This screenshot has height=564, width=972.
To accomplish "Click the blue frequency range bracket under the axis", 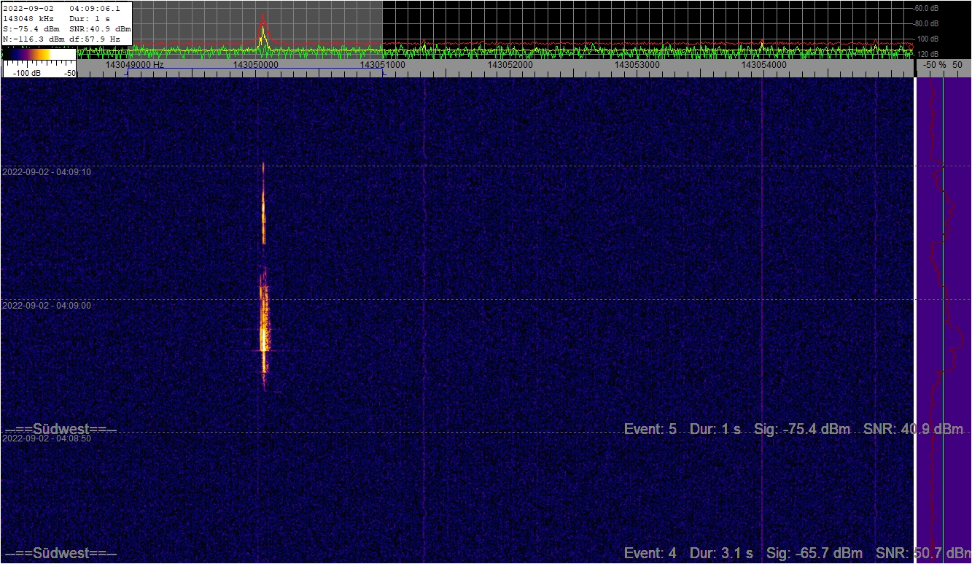I will (x=255, y=71).
